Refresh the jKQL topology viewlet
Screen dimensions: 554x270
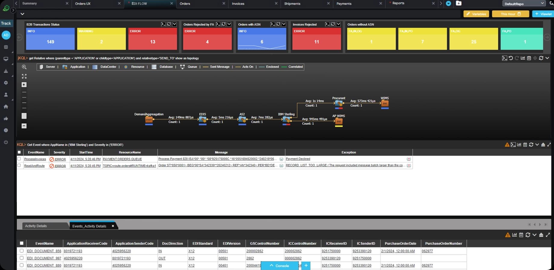[541, 58]
